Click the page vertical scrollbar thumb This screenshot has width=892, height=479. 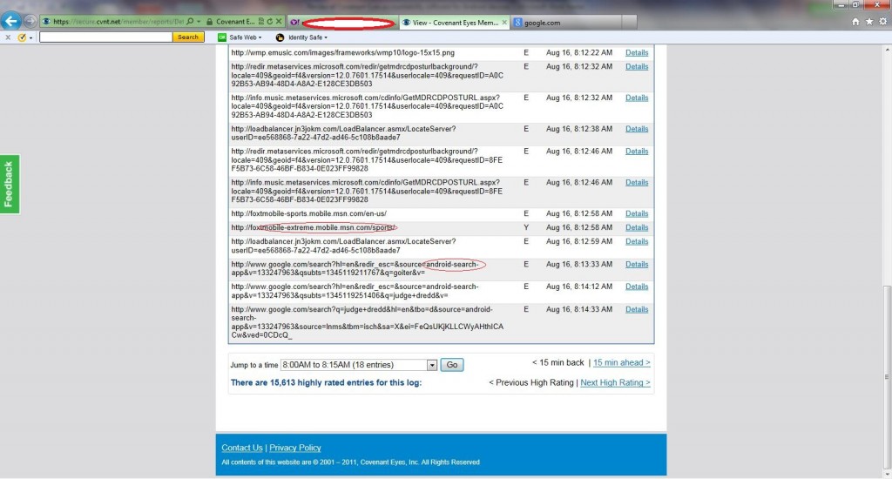tap(886, 375)
